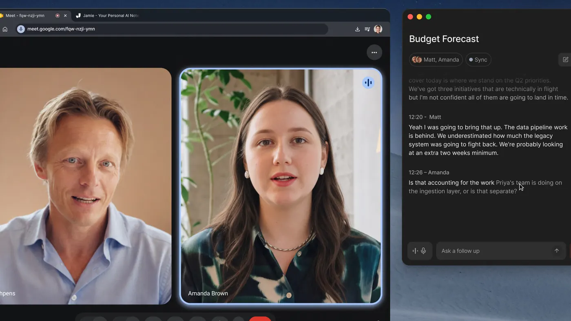Viewport: 571px width, 321px height.
Task: Click the home icon in the browser
Action: click(5, 29)
